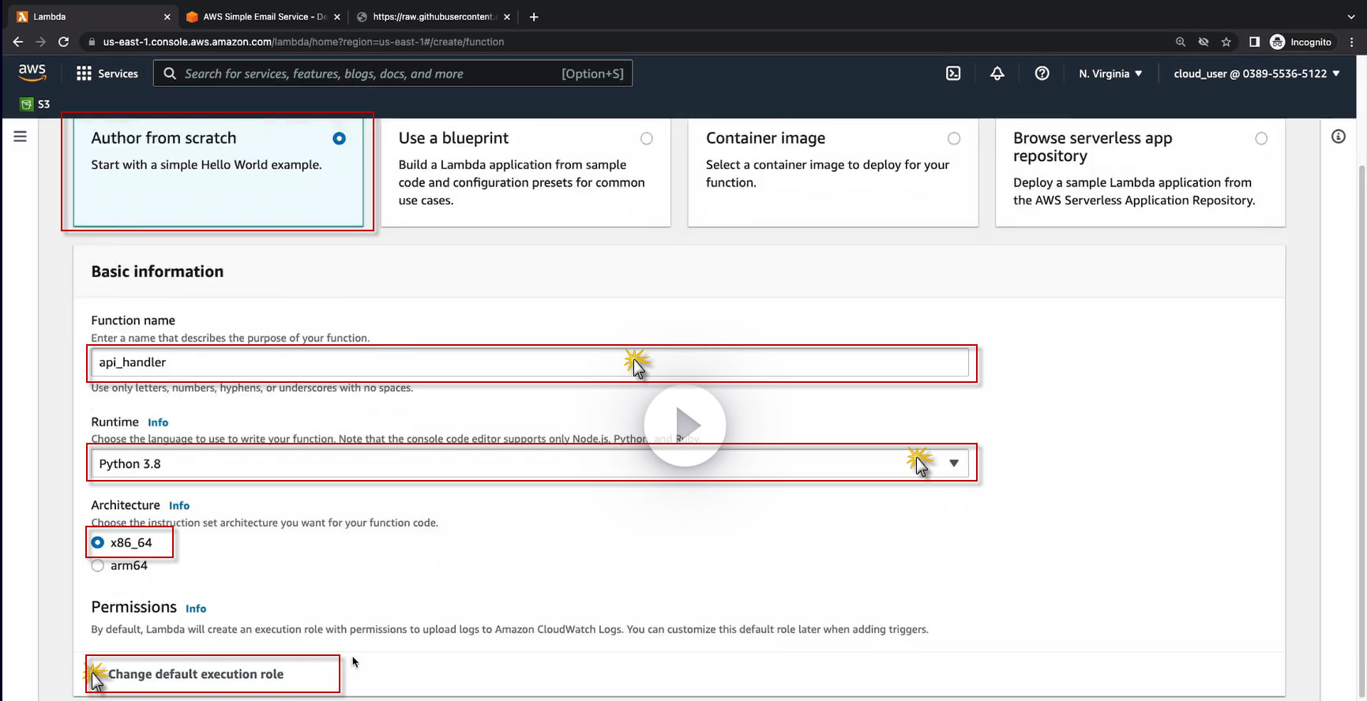Open the help question mark menu
Image resolution: width=1367 pixels, height=701 pixels.
(x=1042, y=73)
